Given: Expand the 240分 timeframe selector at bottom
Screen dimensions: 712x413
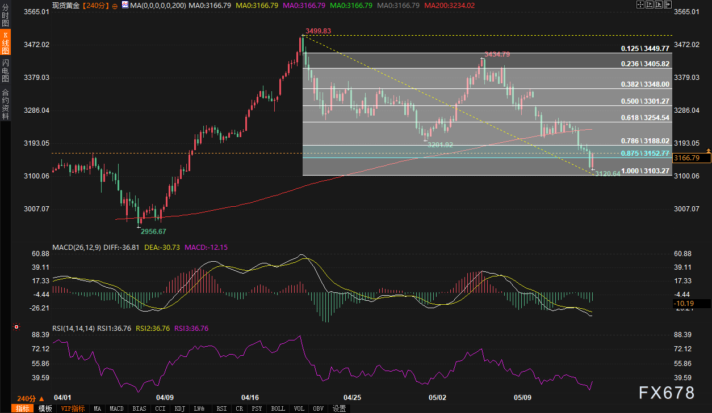Looking at the screenshot, I should (x=31, y=398).
